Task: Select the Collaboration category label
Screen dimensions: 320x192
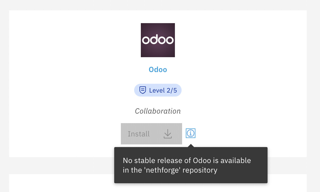Action: 158,111
